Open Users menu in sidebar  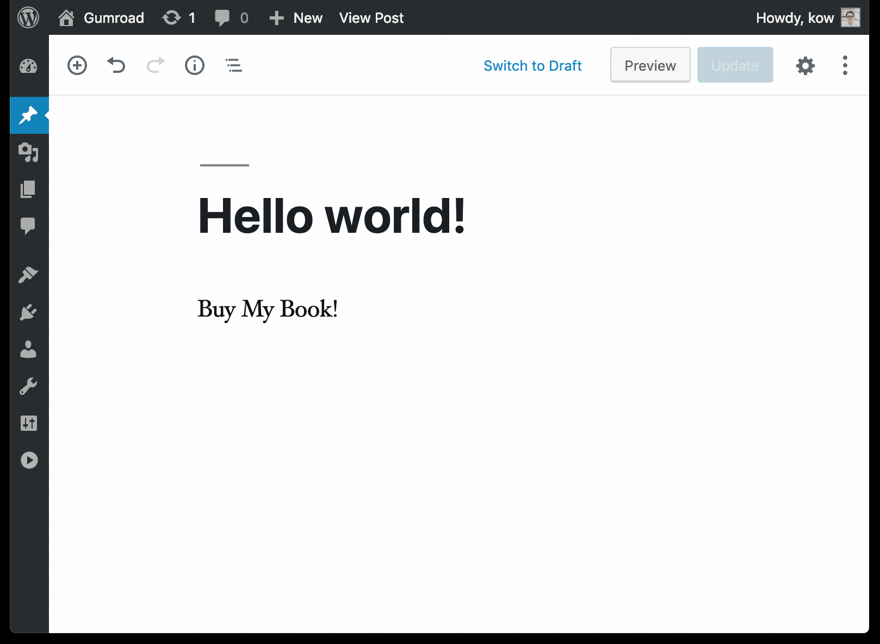28,349
